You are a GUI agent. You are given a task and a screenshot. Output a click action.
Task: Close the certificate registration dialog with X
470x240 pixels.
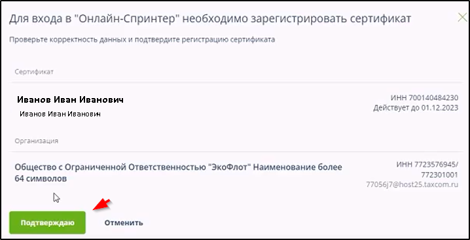(463, 18)
